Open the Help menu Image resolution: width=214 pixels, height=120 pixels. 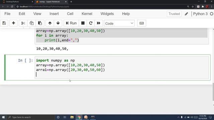coord(126,14)
